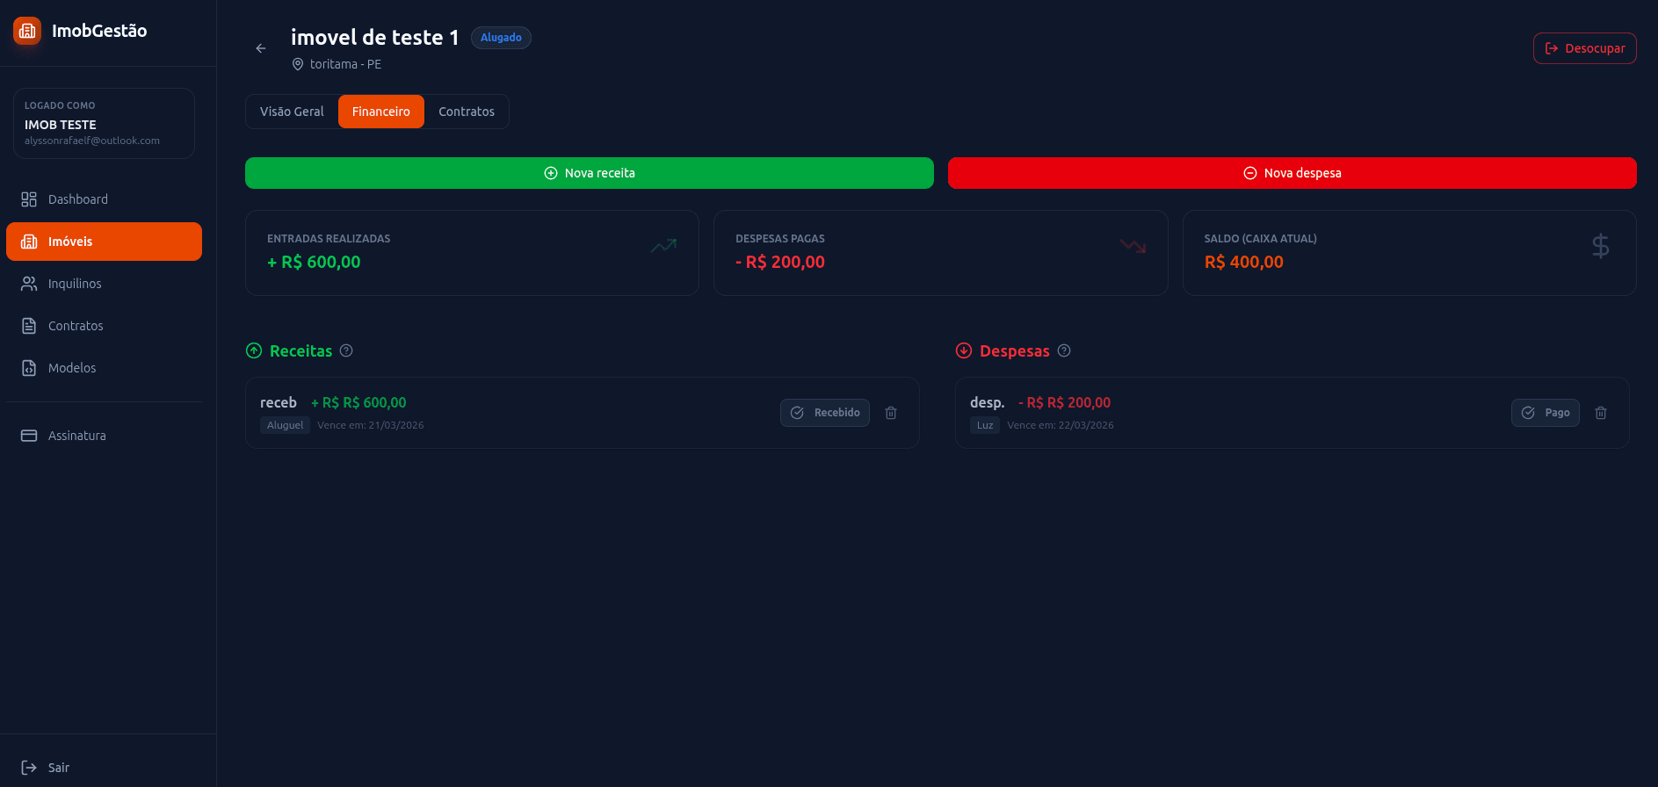
Task: Select the Financeiro tab
Action: click(x=380, y=112)
